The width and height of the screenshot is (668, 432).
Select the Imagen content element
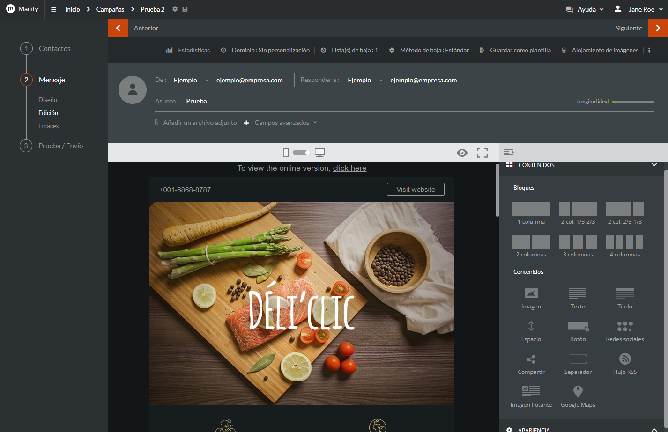(x=531, y=299)
